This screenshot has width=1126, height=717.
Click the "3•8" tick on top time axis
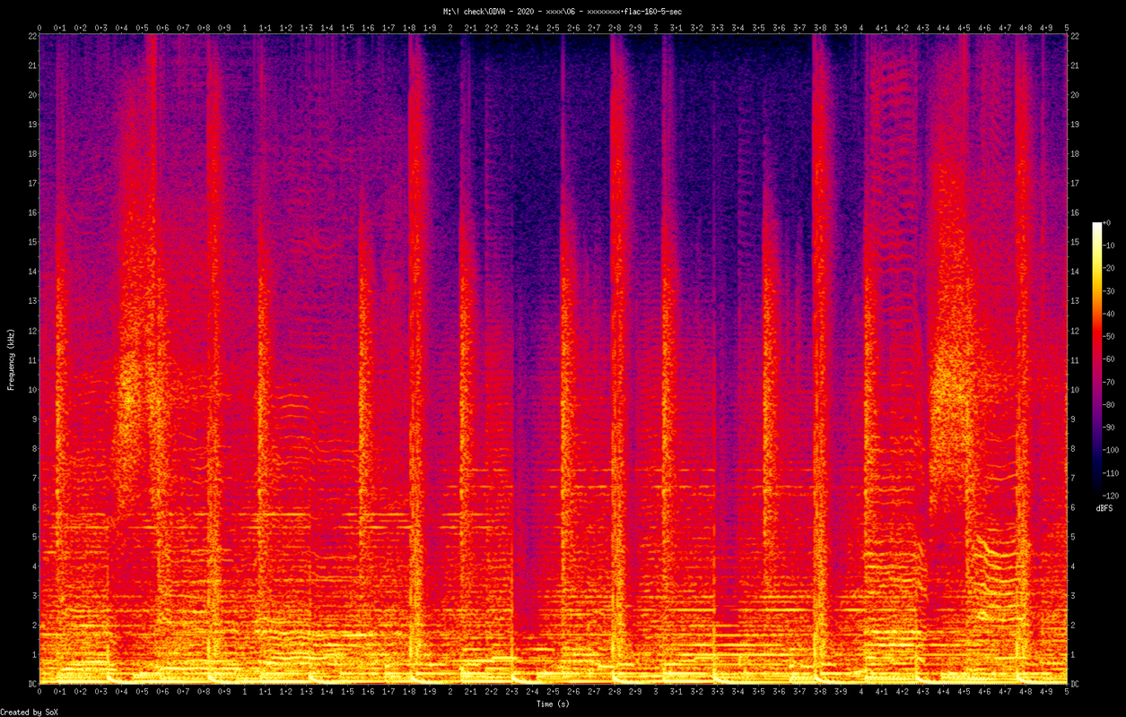click(820, 28)
